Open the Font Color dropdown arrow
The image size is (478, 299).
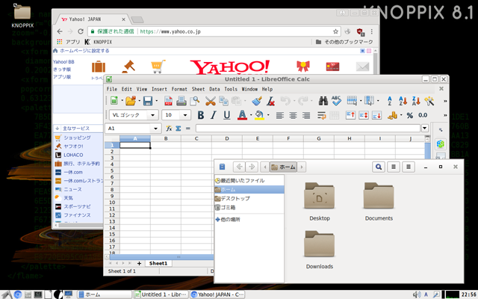pyautogui.click(x=251, y=115)
